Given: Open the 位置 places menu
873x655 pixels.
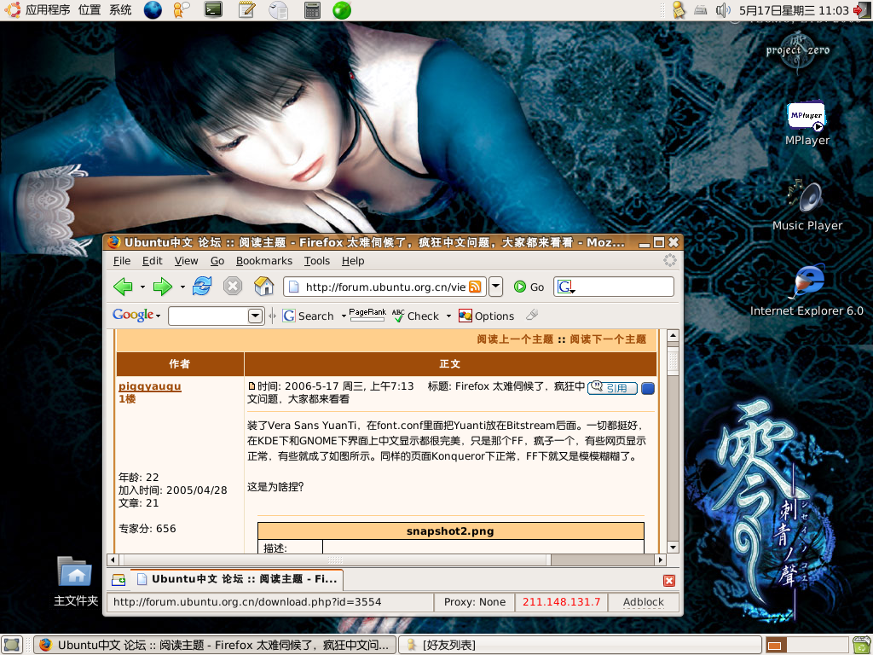Looking at the screenshot, I should click(x=89, y=10).
